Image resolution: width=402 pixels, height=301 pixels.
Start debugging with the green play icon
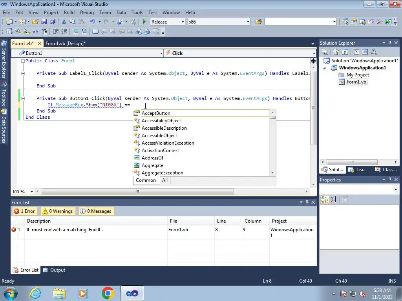(x=144, y=22)
